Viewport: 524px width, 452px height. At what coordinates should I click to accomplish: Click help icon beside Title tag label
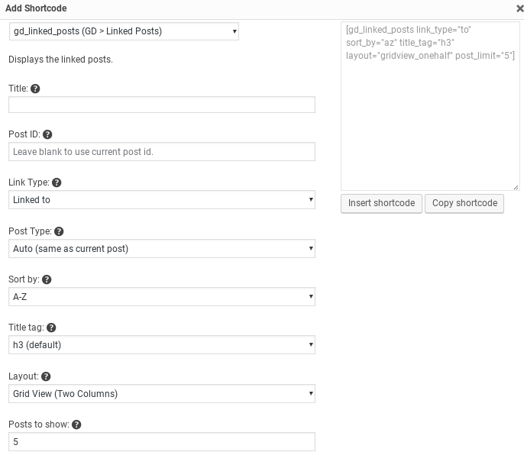click(x=51, y=328)
